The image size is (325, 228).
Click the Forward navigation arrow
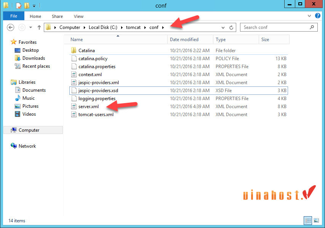(22, 27)
